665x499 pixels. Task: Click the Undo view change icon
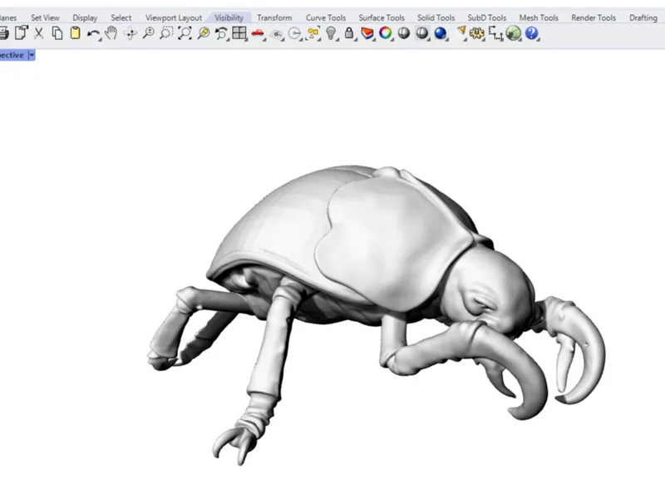click(x=221, y=33)
